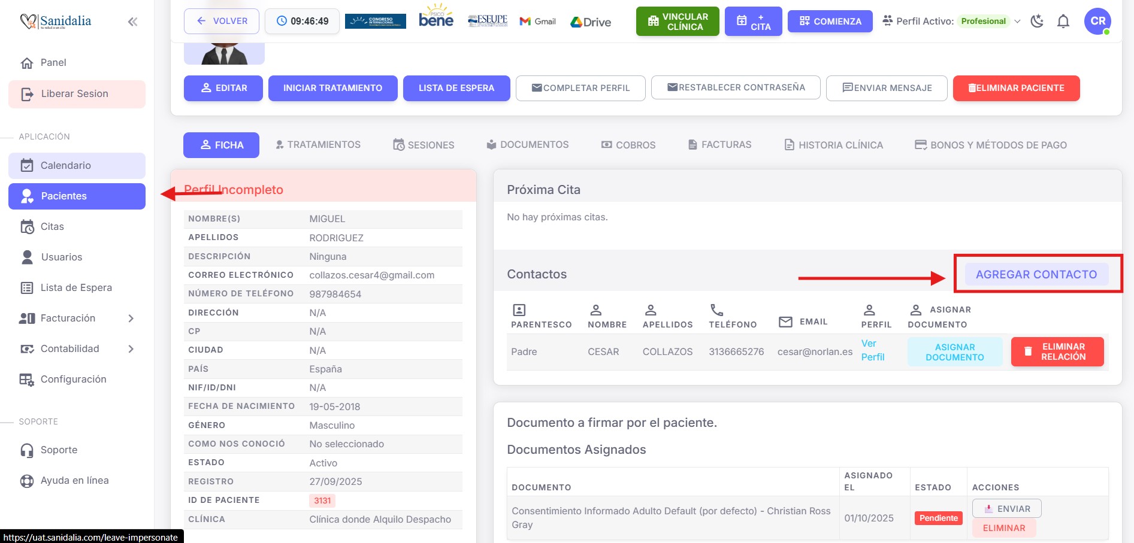
Task: Switch to the Tratamientos tab
Action: pos(317,145)
